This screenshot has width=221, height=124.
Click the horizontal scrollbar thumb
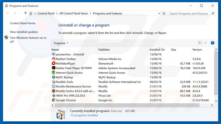pos(127,105)
